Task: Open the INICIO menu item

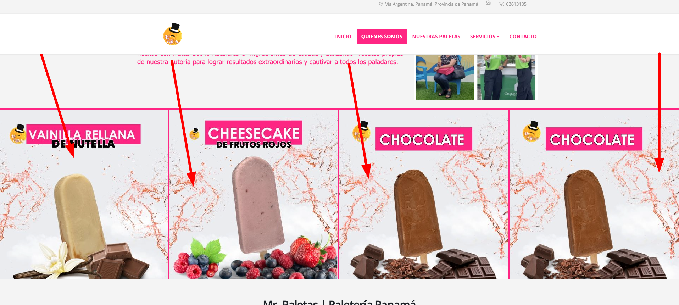Action: pyautogui.click(x=343, y=37)
